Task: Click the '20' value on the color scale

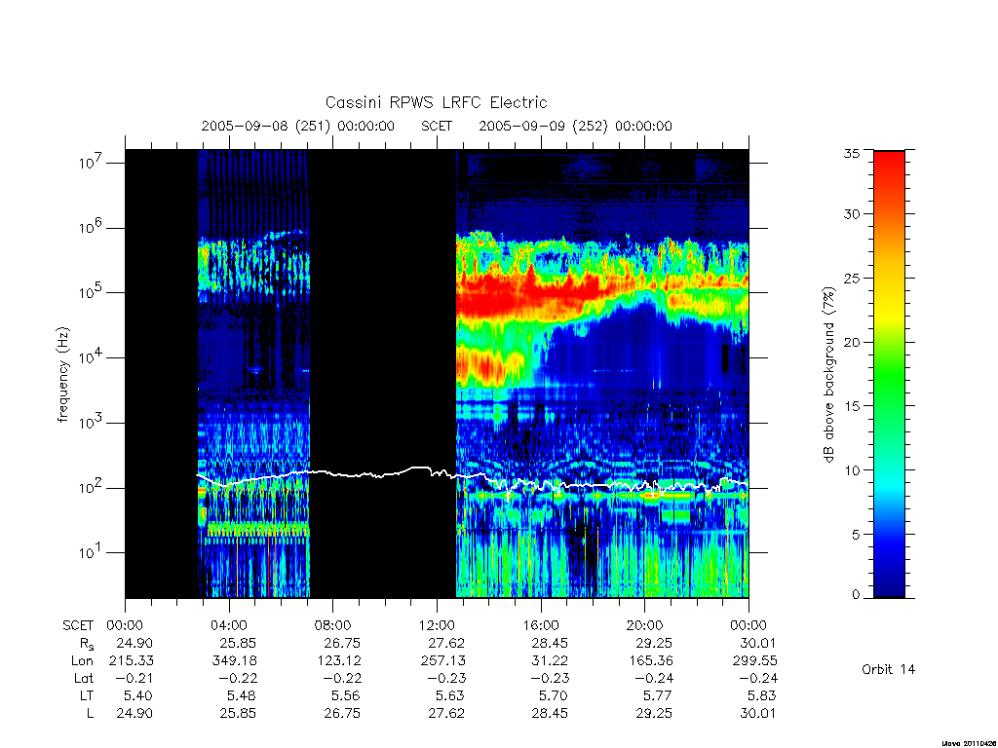Action: [x=851, y=342]
